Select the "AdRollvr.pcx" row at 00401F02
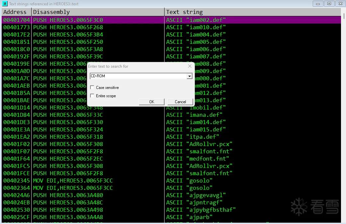This screenshot has width=346, height=224. pyautogui.click(x=171, y=144)
